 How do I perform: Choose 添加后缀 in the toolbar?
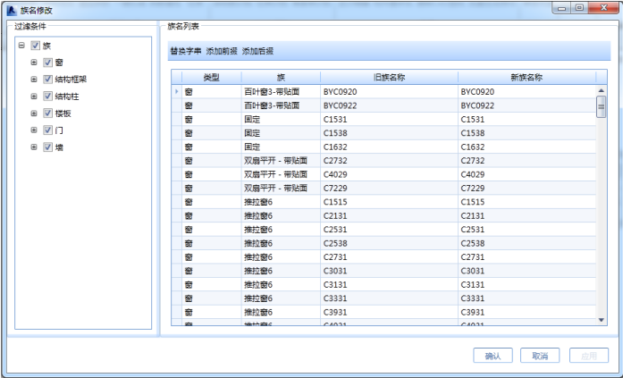pos(257,51)
